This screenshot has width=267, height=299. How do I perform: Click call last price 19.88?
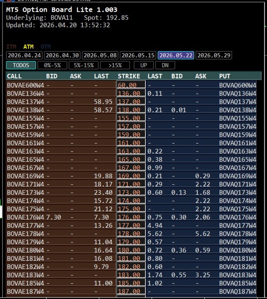(103, 176)
